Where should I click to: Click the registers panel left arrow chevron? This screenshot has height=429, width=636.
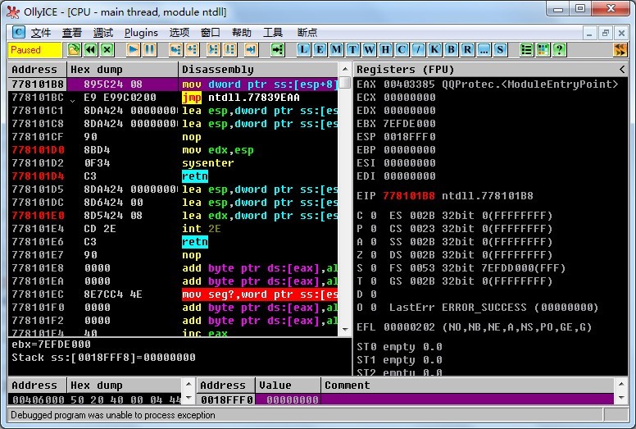coord(623,70)
